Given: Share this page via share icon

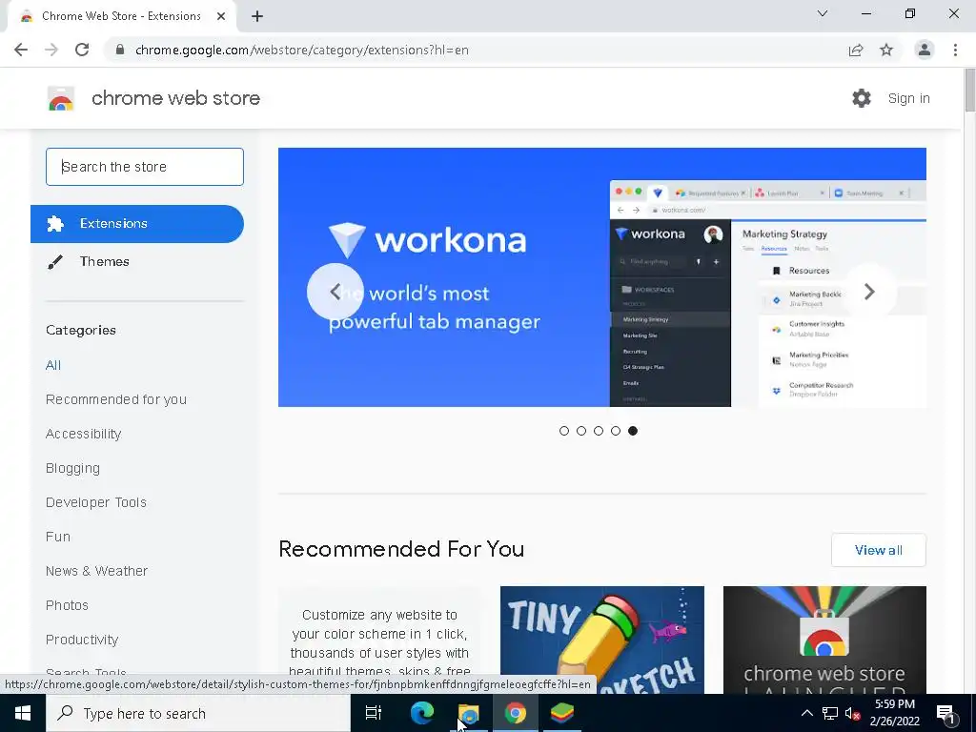Looking at the screenshot, I should [x=856, y=50].
